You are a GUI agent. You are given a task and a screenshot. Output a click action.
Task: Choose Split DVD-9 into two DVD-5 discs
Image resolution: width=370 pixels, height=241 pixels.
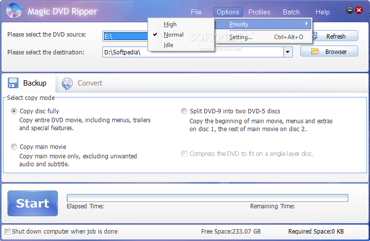[184, 111]
